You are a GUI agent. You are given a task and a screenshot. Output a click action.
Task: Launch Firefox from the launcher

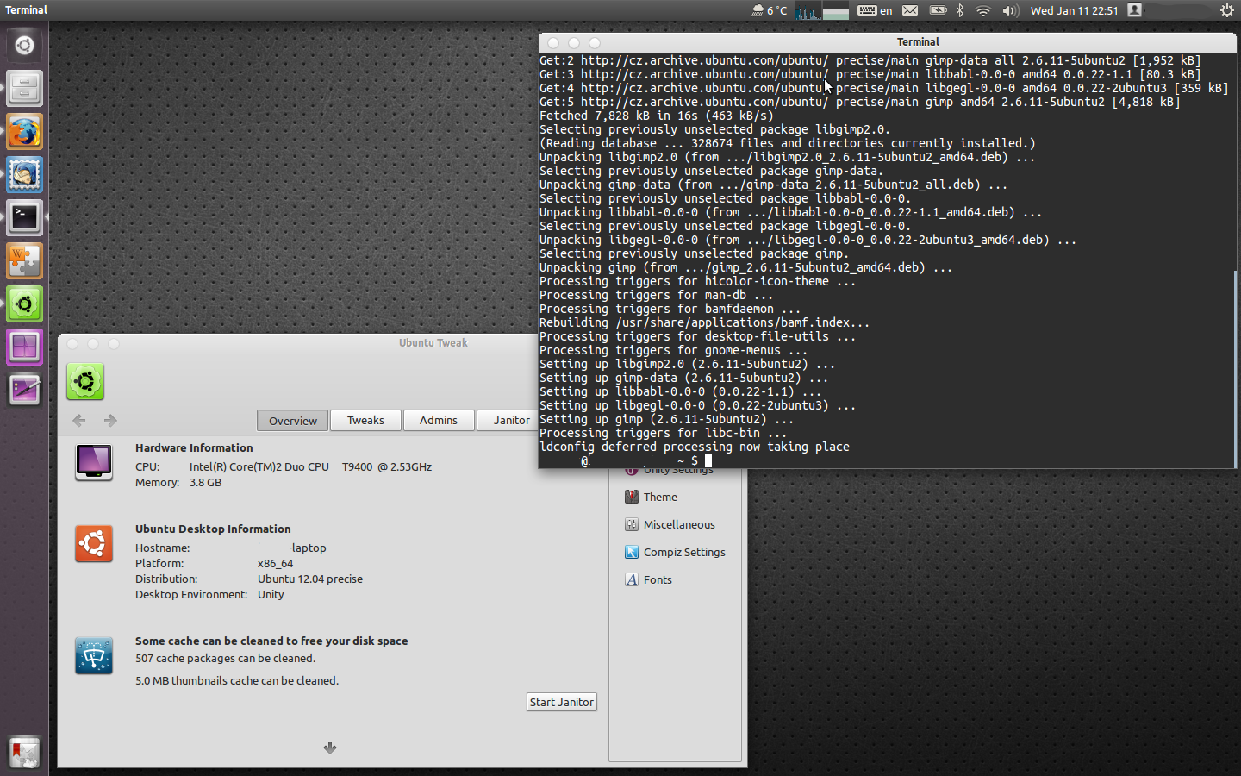pos(24,132)
